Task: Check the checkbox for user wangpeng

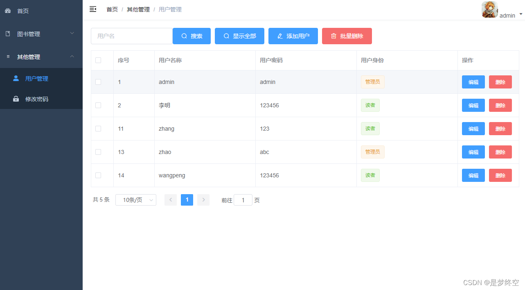Action: click(x=98, y=175)
